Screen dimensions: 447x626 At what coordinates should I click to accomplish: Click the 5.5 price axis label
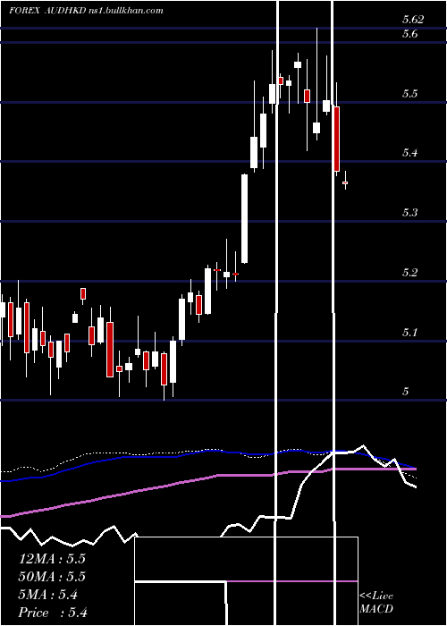pyautogui.click(x=409, y=94)
